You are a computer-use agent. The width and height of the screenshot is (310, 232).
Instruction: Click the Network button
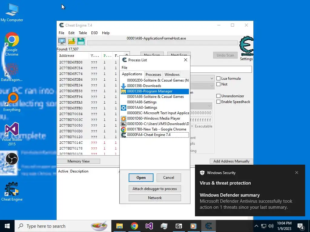[x=155, y=198]
